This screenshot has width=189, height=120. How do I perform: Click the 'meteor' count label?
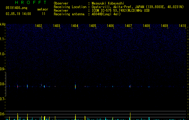pyautogui.click(x=43, y=9)
